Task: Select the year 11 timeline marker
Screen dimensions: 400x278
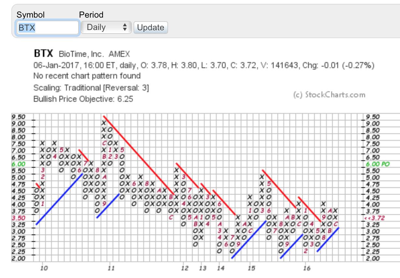Action: (x=111, y=268)
